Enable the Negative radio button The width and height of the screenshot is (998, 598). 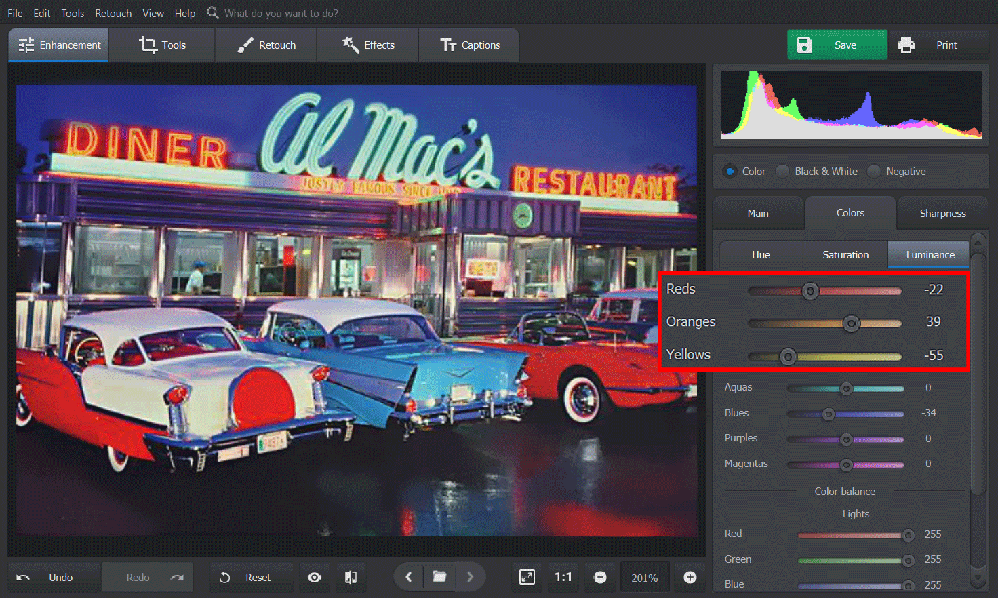[x=875, y=172]
